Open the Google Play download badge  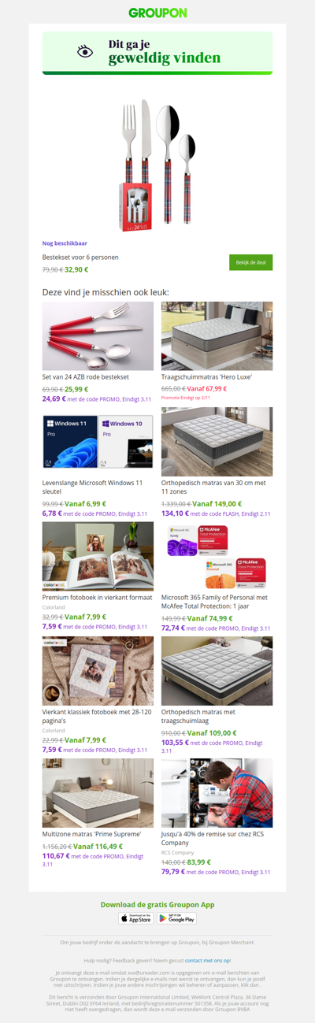tap(176, 918)
